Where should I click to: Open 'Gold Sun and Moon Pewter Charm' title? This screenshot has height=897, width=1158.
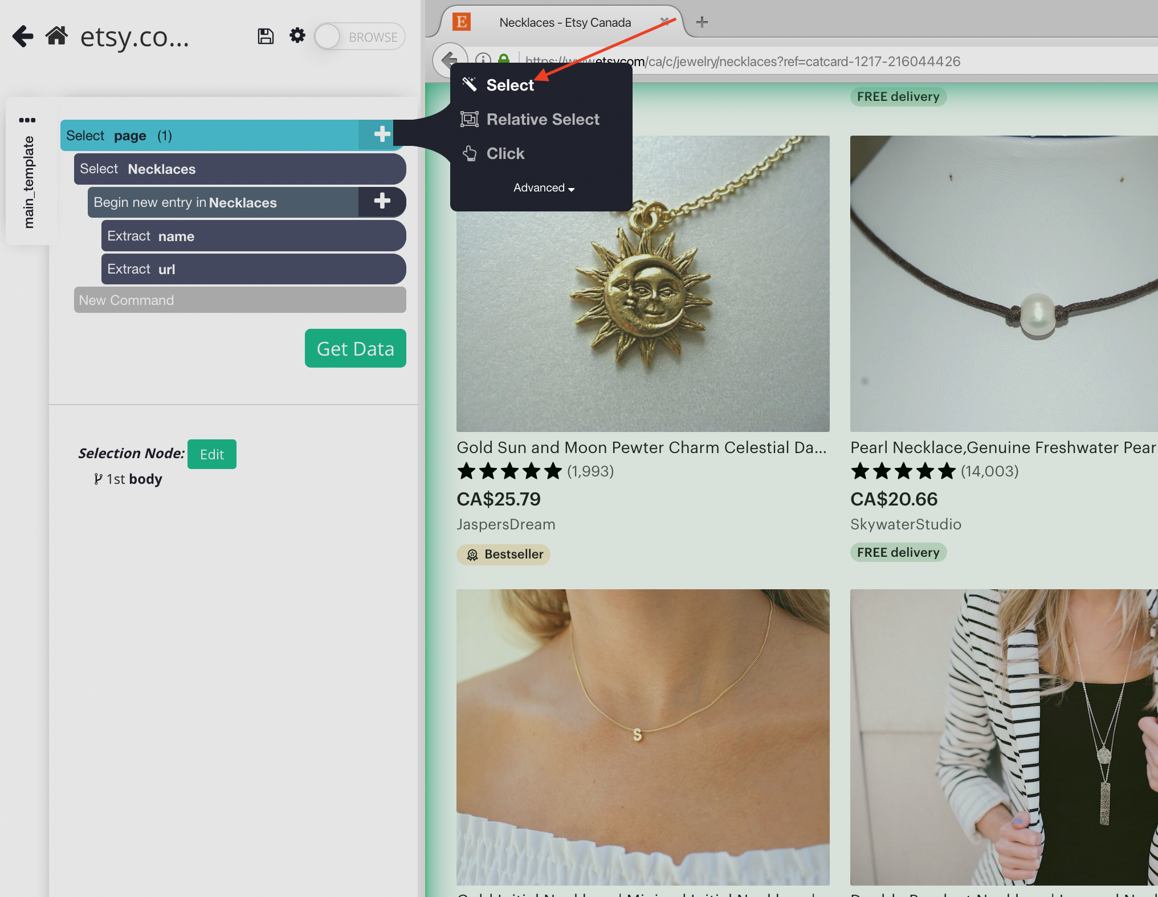pyautogui.click(x=642, y=447)
